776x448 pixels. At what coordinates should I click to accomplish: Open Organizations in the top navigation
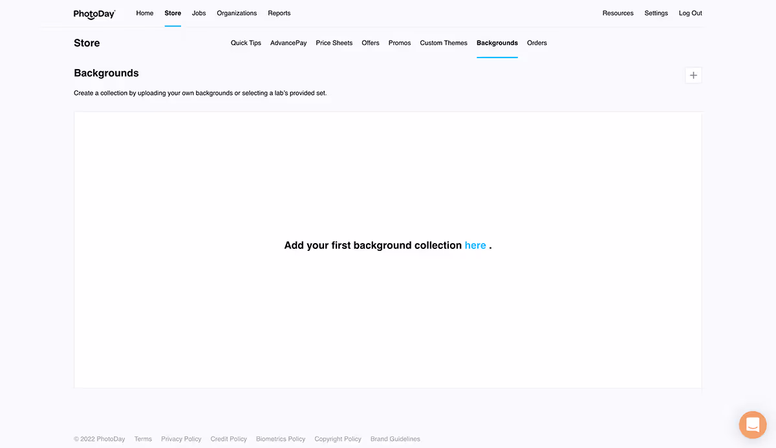tap(237, 13)
